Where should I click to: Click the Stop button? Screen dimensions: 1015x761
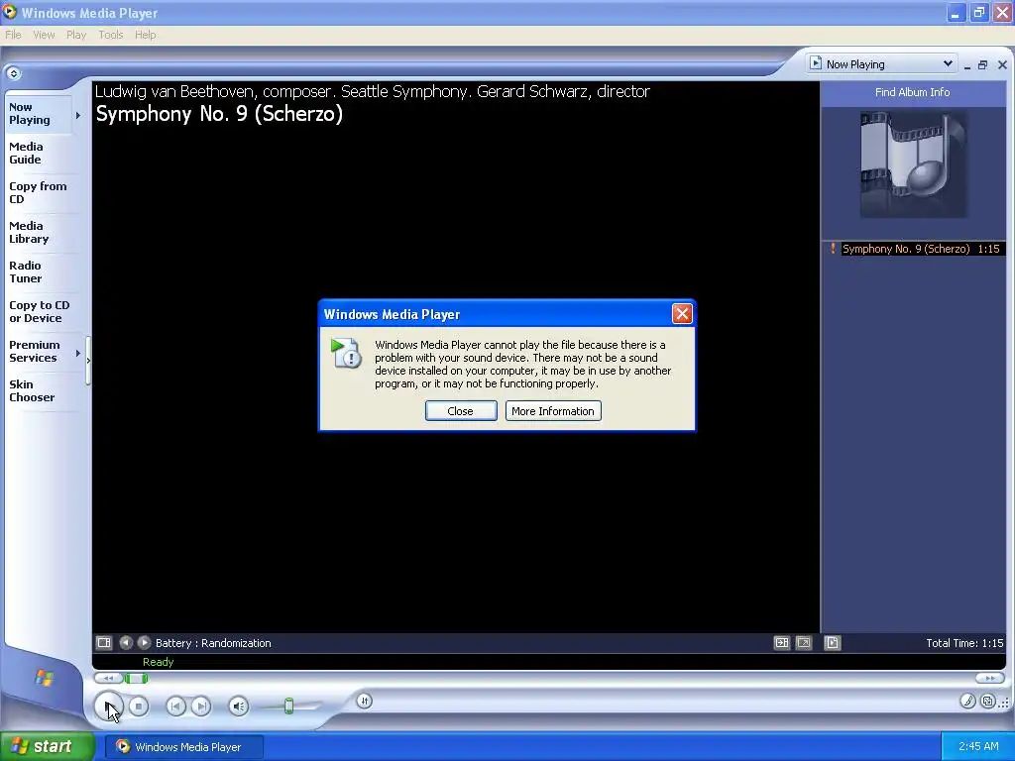(138, 706)
